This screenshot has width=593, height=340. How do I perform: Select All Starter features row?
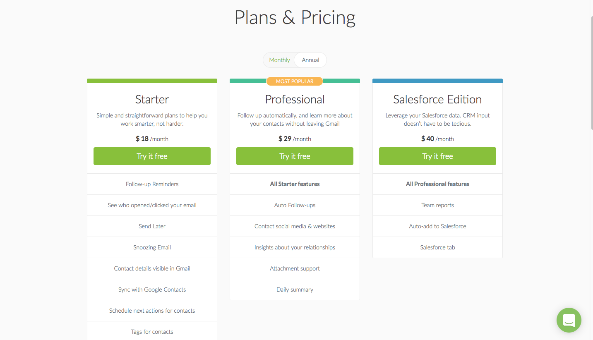[295, 184]
